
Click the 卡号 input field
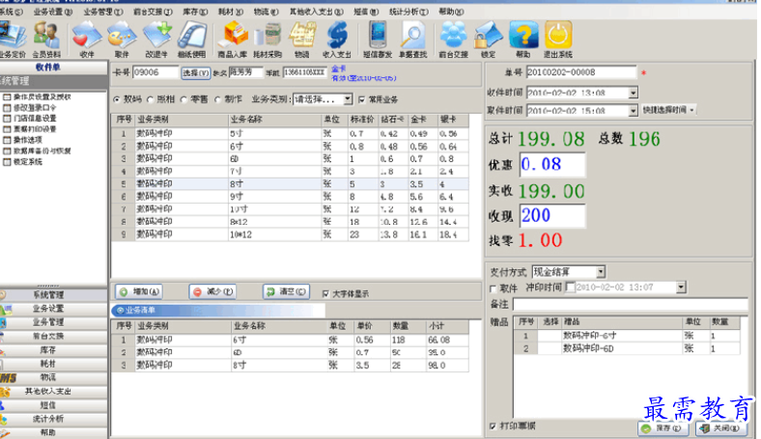pyautogui.click(x=155, y=72)
